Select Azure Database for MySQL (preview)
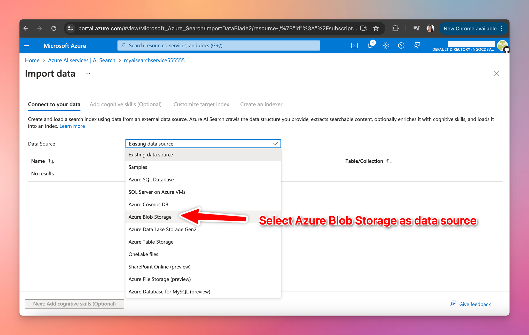This screenshot has height=335, width=529. pos(203,292)
